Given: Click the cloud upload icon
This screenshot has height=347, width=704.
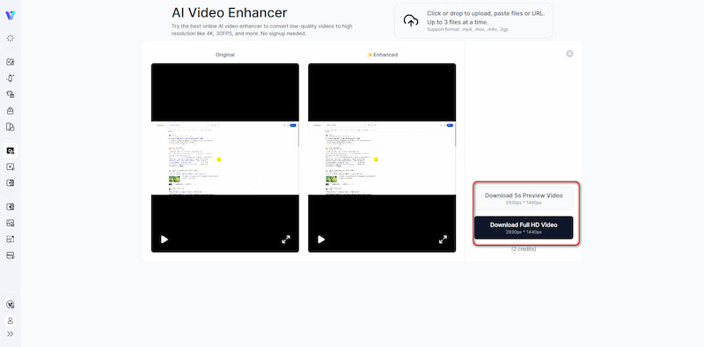Looking at the screenshot, I should [x=410, y=20].
